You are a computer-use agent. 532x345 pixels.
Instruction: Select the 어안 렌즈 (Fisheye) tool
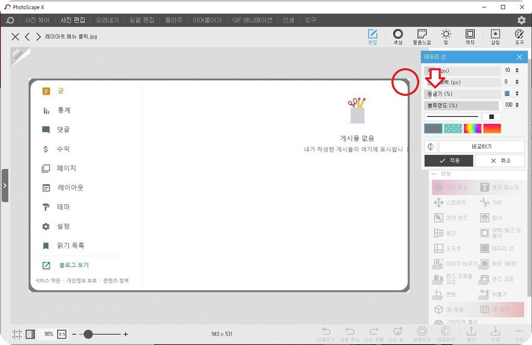[451, 218]
